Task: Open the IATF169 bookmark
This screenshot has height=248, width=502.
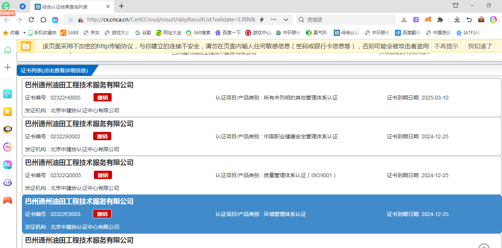Action: [468, 33]
